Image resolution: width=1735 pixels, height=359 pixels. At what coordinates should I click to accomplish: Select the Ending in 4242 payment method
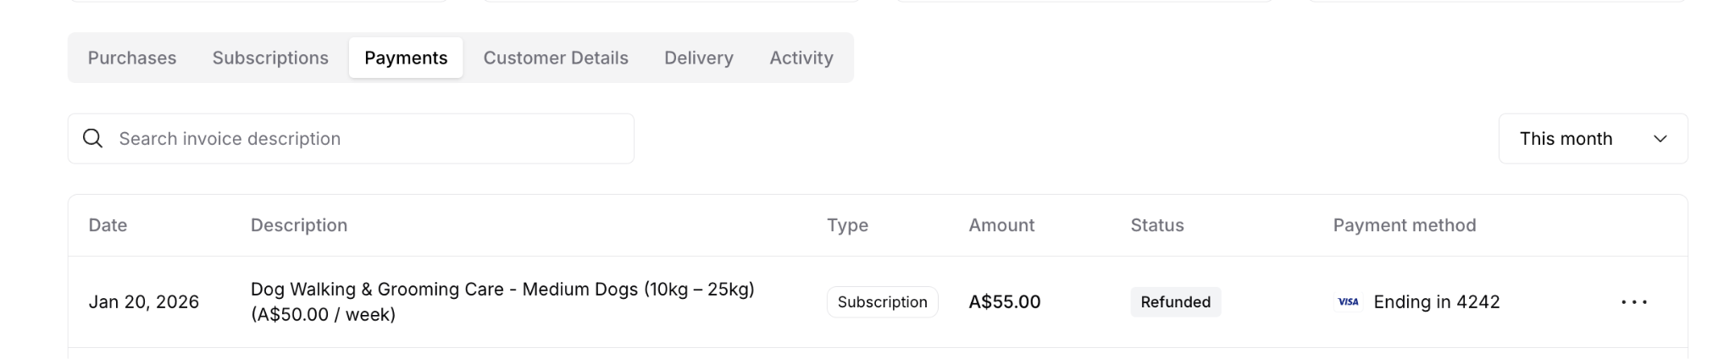1436,302
